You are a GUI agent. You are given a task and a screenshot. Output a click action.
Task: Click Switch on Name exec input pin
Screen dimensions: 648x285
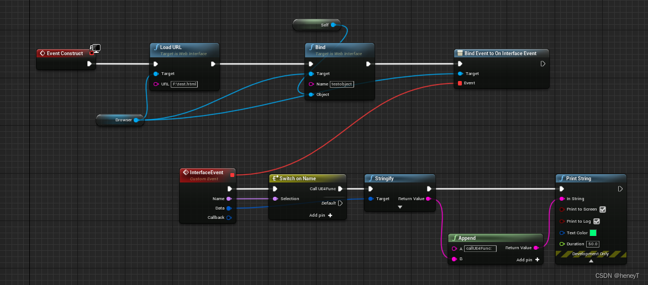pos(275,189)
